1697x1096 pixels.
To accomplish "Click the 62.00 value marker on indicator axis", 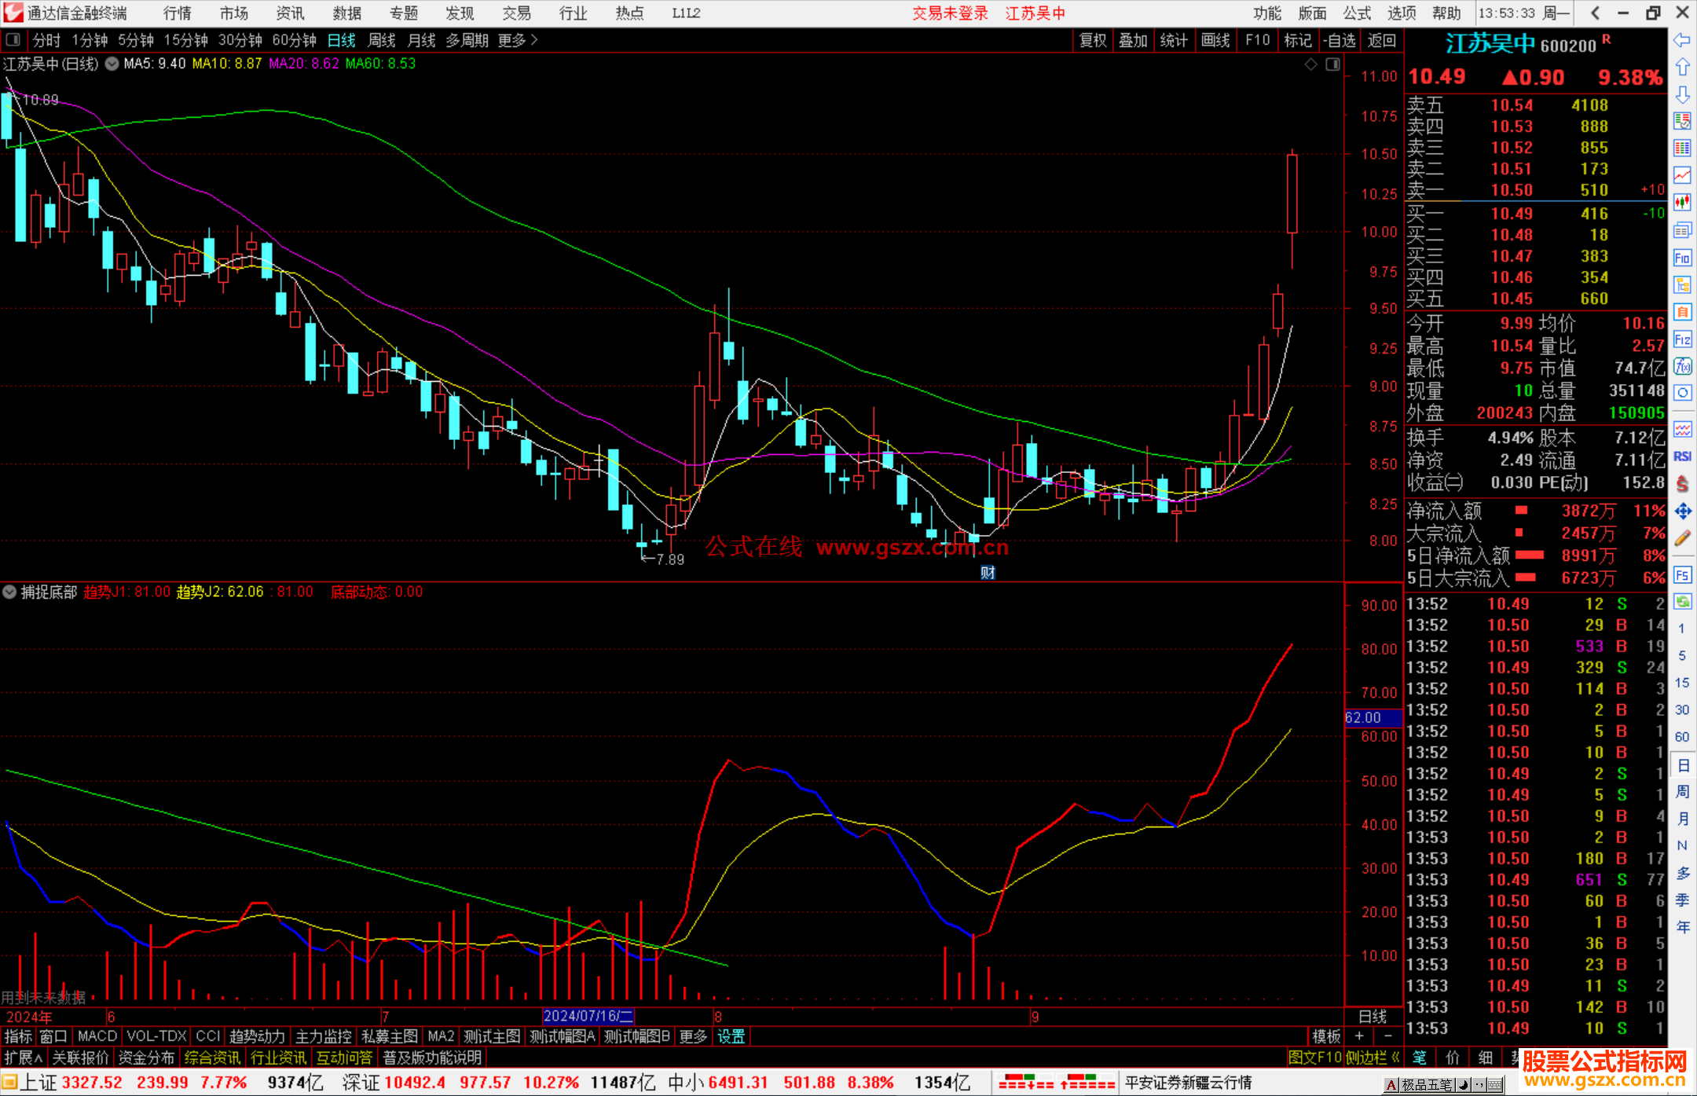I will point(1373,717).
